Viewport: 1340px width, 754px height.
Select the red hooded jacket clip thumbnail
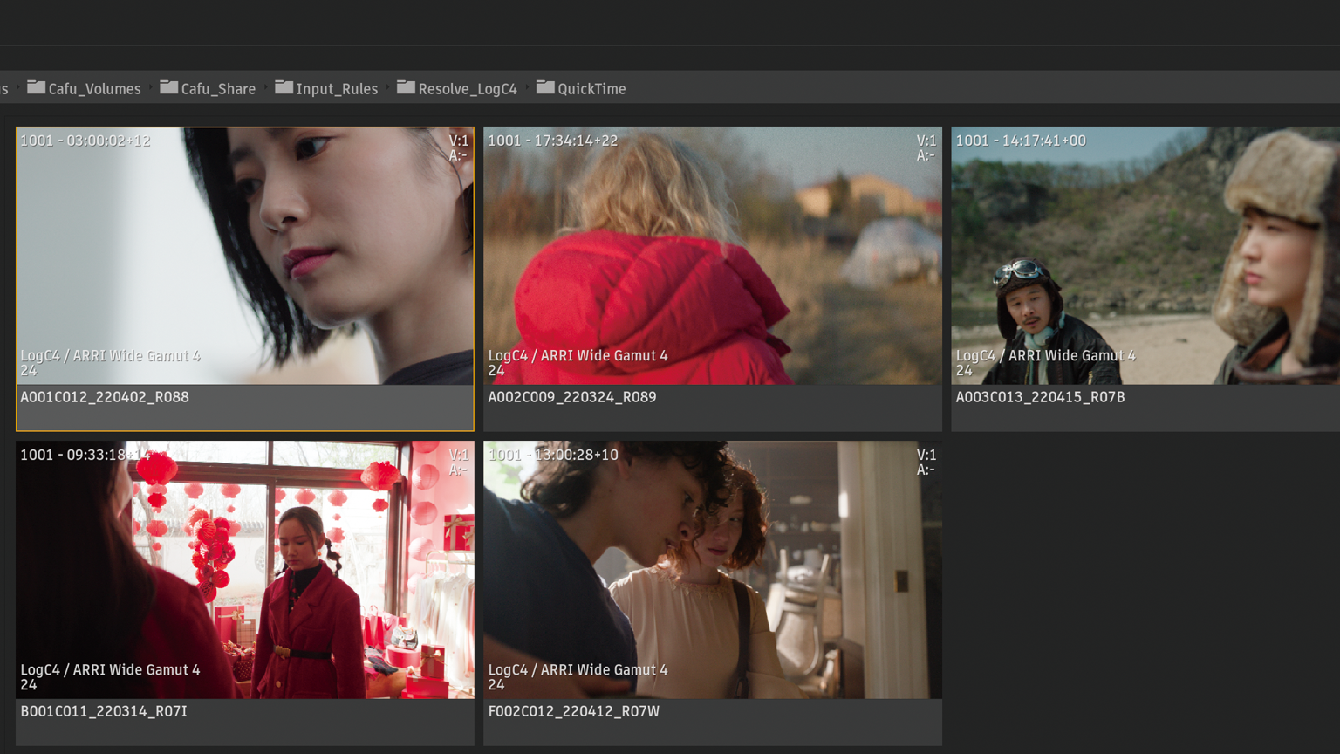click(x=713, y=256)
